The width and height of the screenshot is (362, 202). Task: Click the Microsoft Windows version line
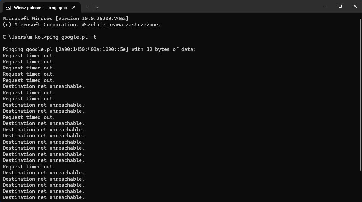(x=65, y=19)
